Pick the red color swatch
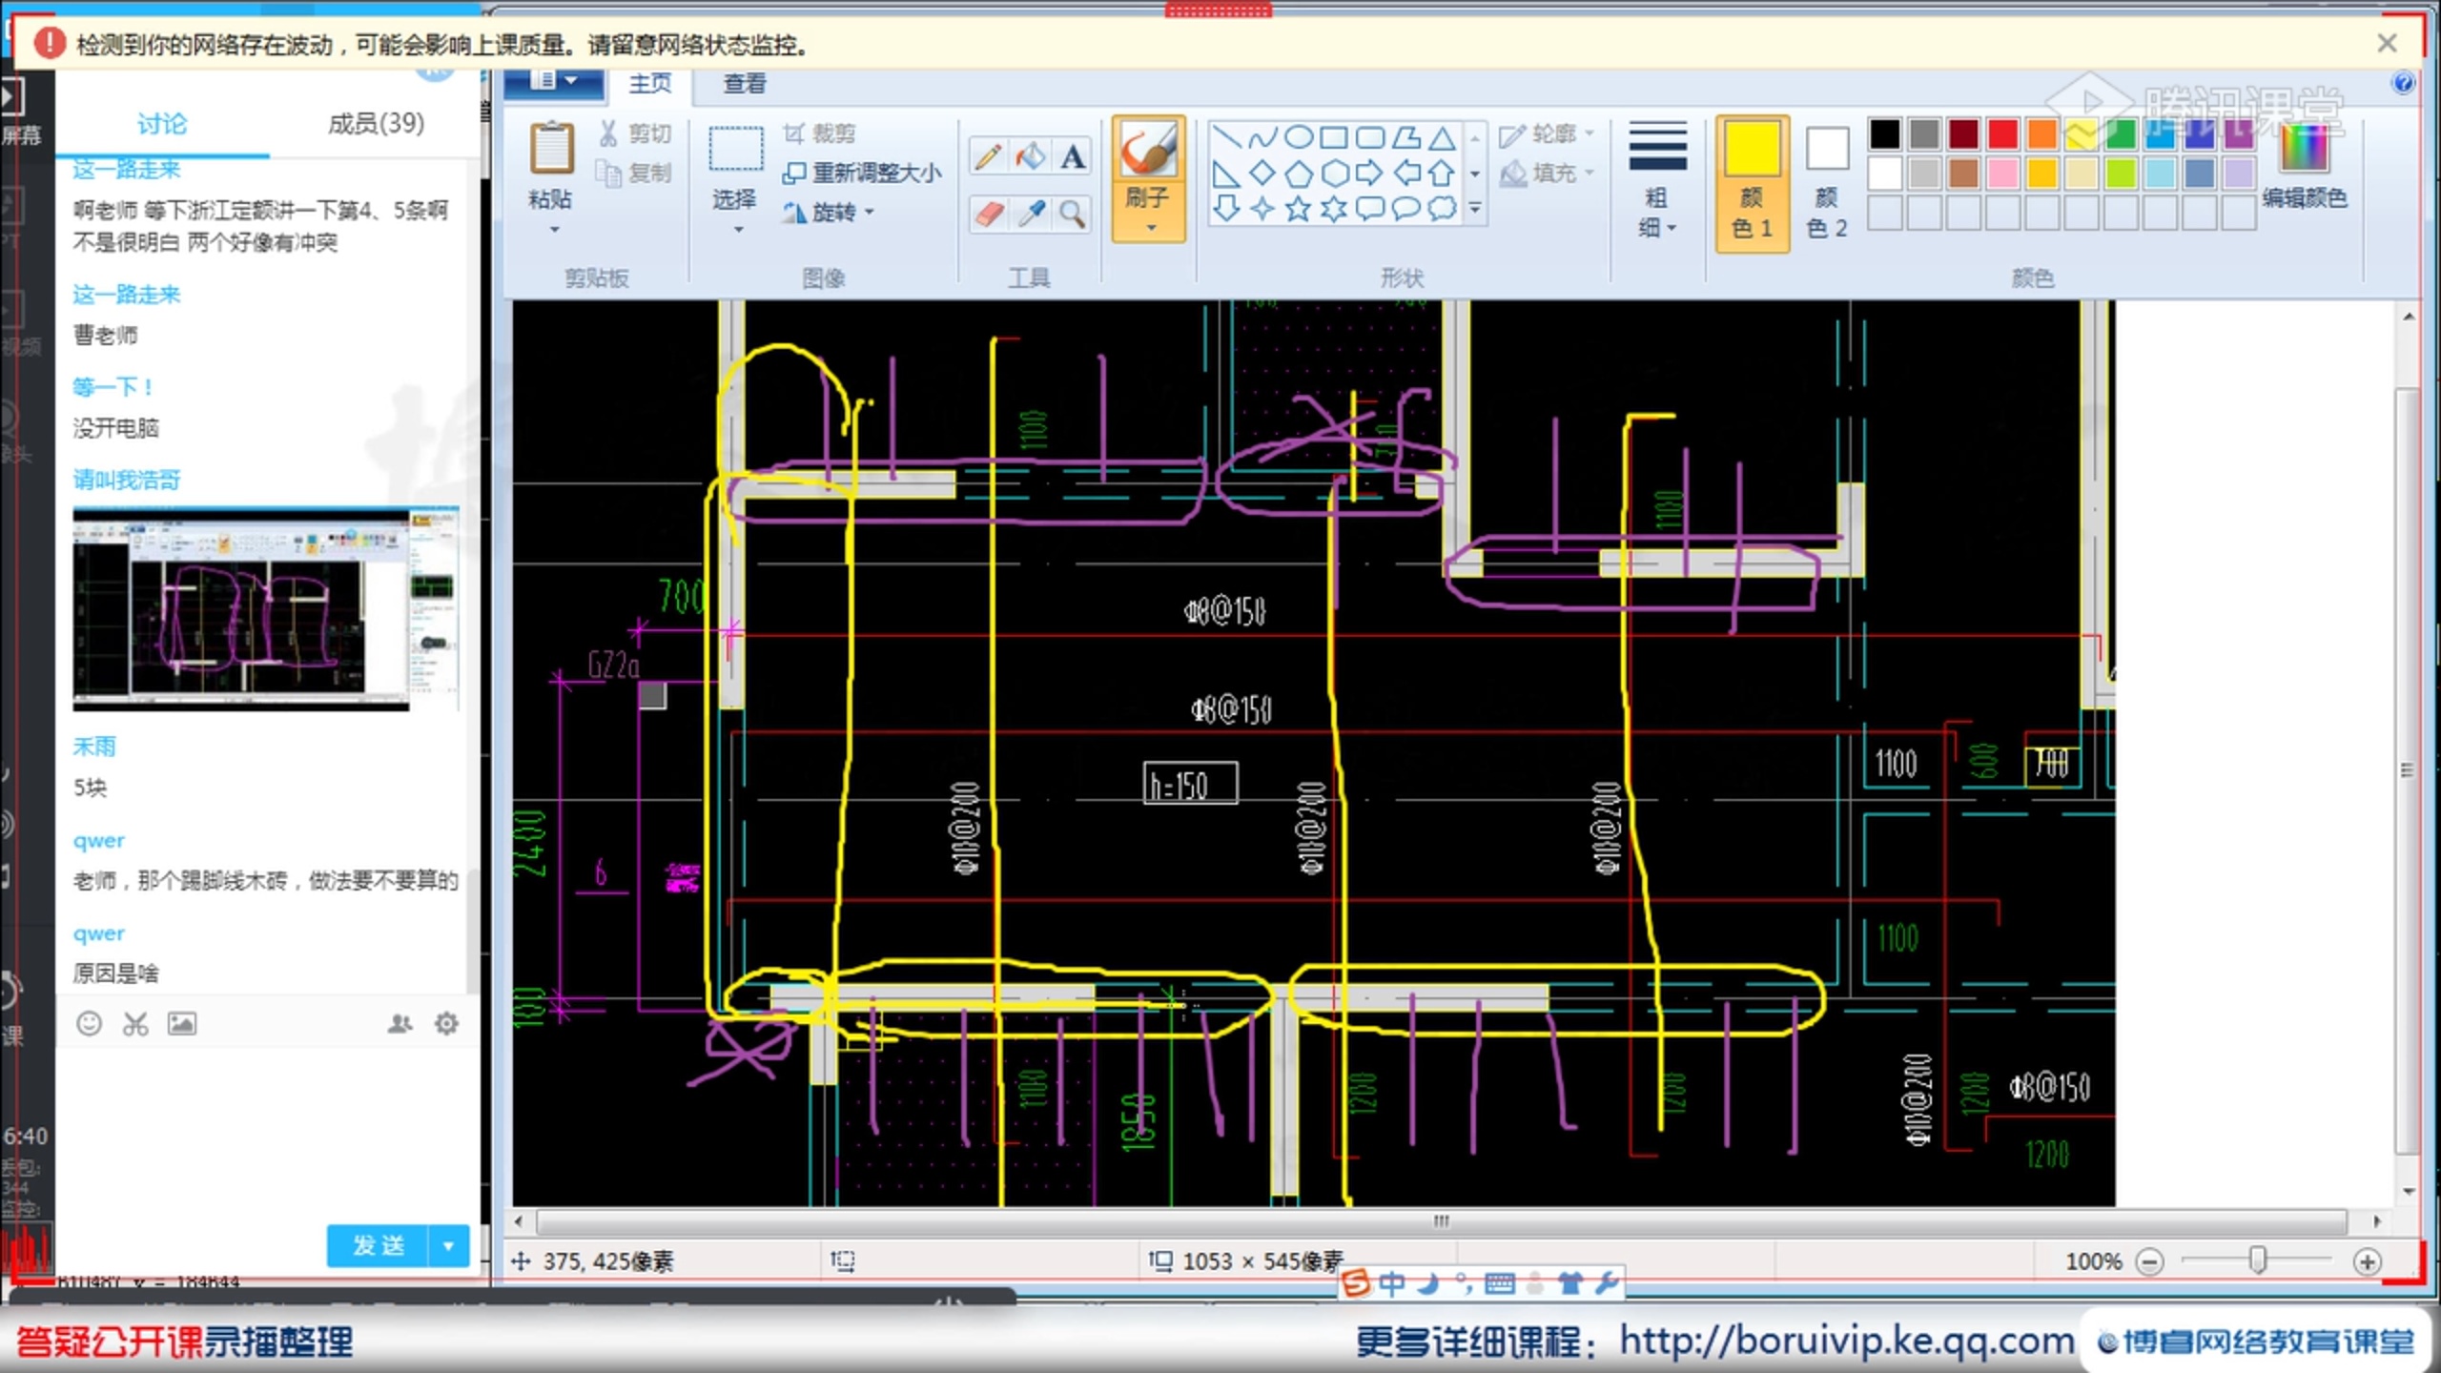2441x1373 pixels. 2002,133
